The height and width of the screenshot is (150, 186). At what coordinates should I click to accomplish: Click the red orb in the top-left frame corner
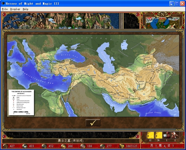click(4, 15)
